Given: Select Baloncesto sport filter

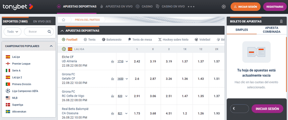Looking at the screenshot, I should [112, 39].
